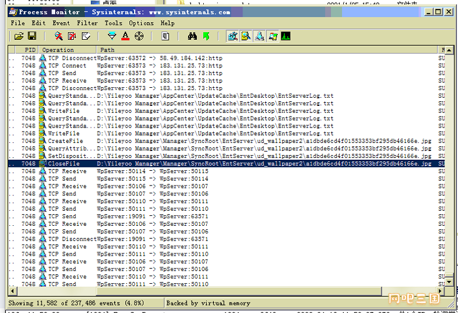The image size is (458, 313).
Task: Click the file icon on CreateFile row
Action: pos(43,141)
